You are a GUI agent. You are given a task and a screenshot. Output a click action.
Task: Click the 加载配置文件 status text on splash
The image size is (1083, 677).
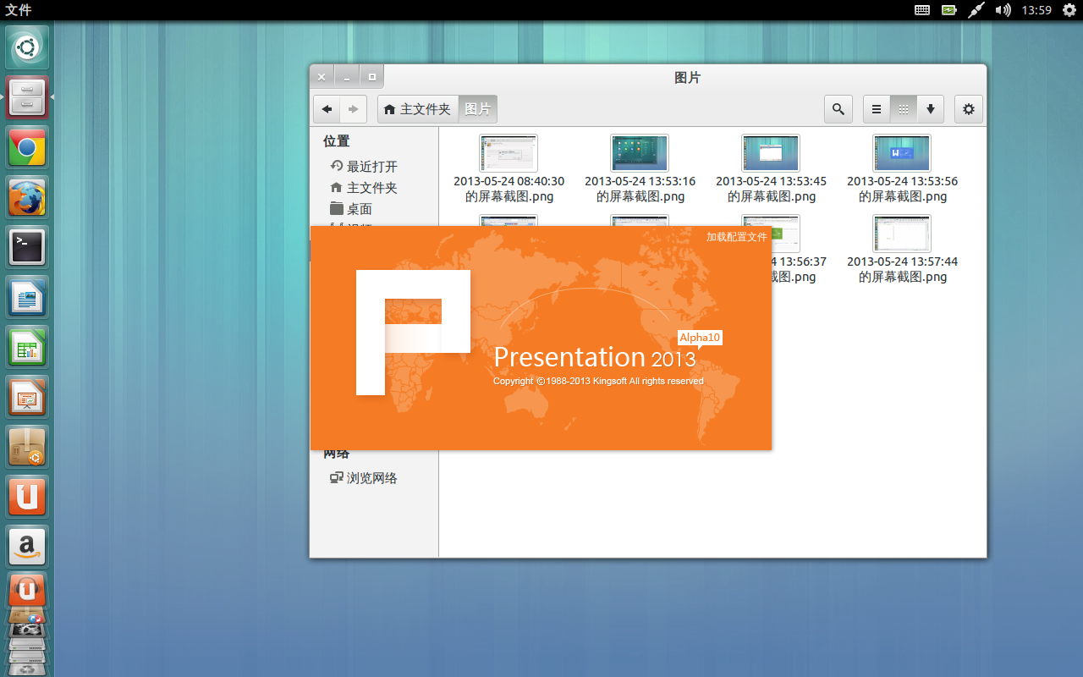736,237
